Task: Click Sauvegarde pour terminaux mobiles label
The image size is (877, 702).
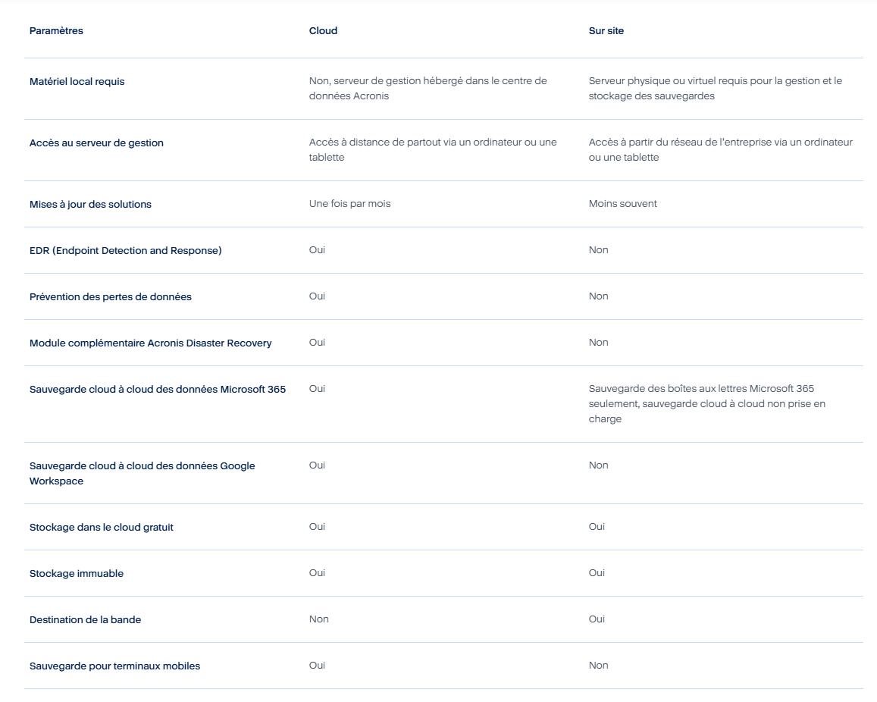Action: (114, 666)
